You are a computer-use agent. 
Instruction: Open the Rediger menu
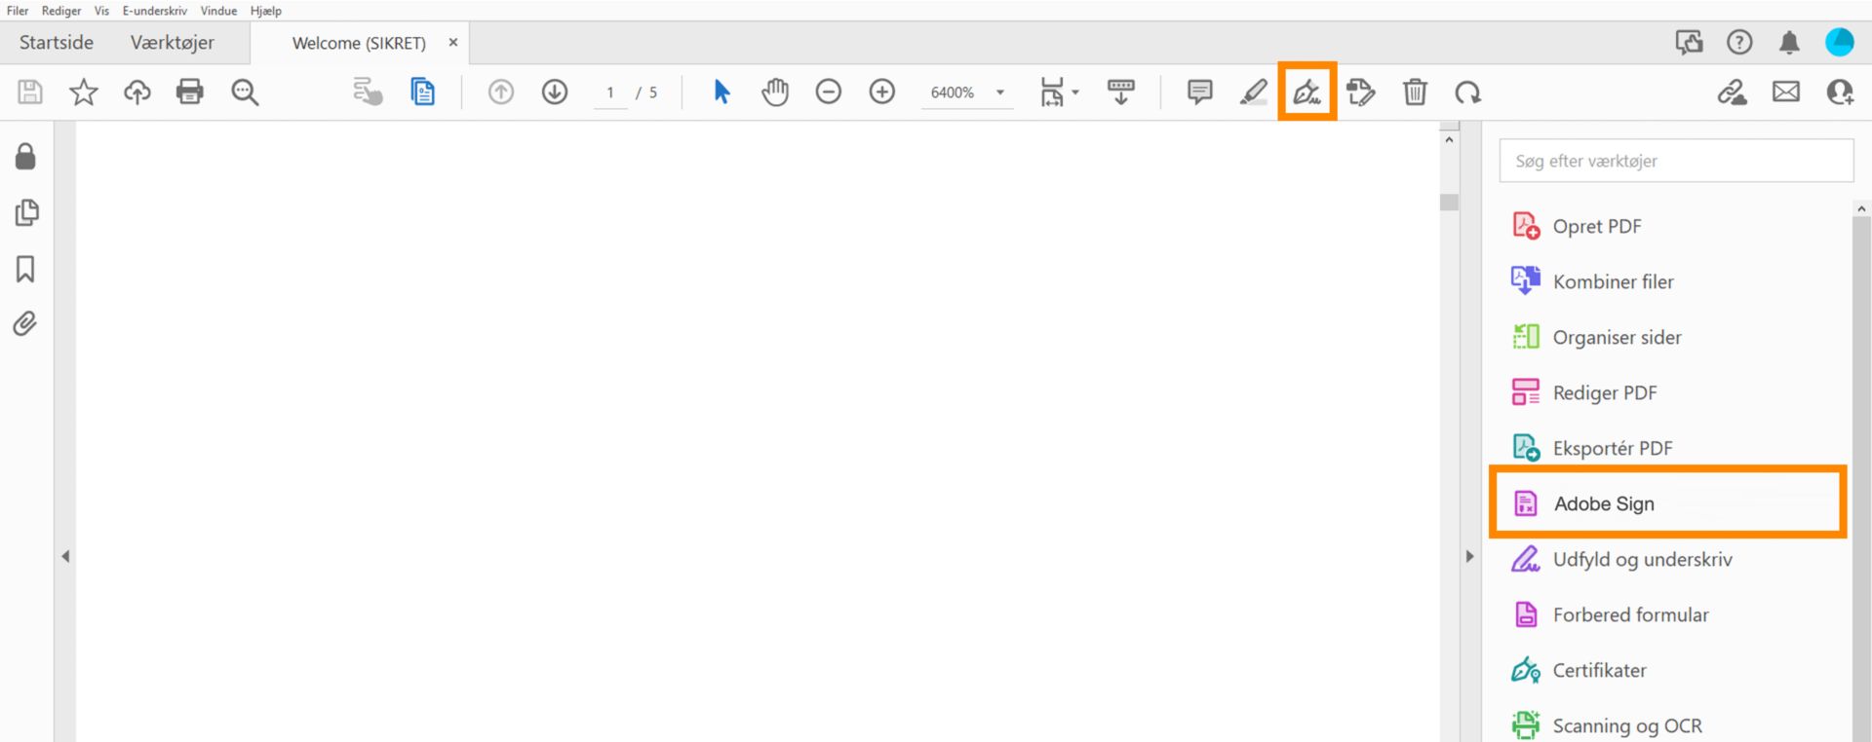tap(61, 11)
